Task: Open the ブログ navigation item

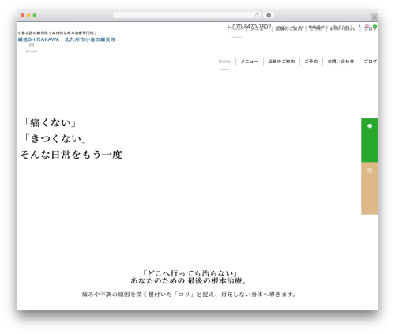Action: (371, 62)
